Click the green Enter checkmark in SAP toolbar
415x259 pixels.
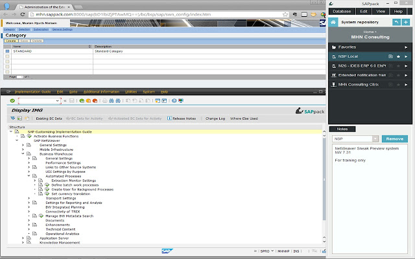(12, 101)
